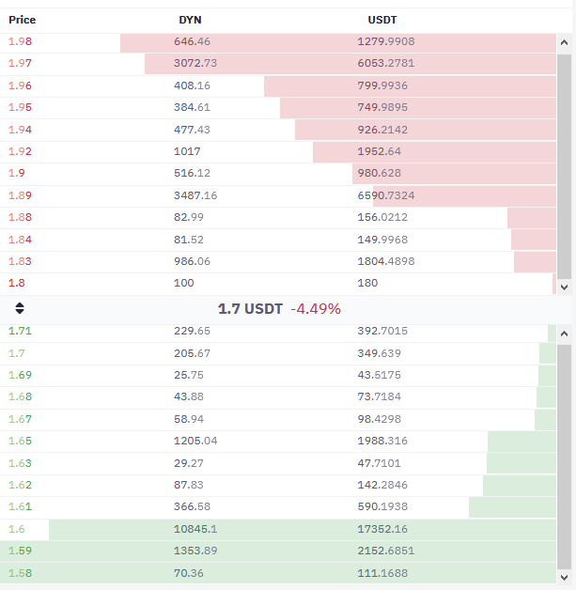
Task: Click the 1.7 USDT last price
Action: (x=250, y=309)
